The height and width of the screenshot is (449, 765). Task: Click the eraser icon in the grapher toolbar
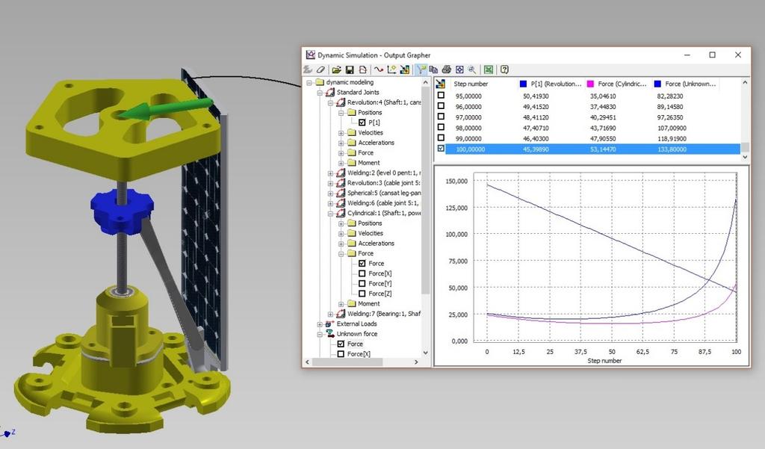(320, 69)
